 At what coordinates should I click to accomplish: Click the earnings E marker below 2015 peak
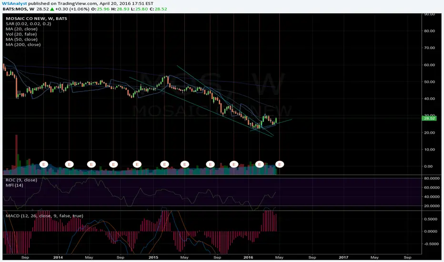164,164
